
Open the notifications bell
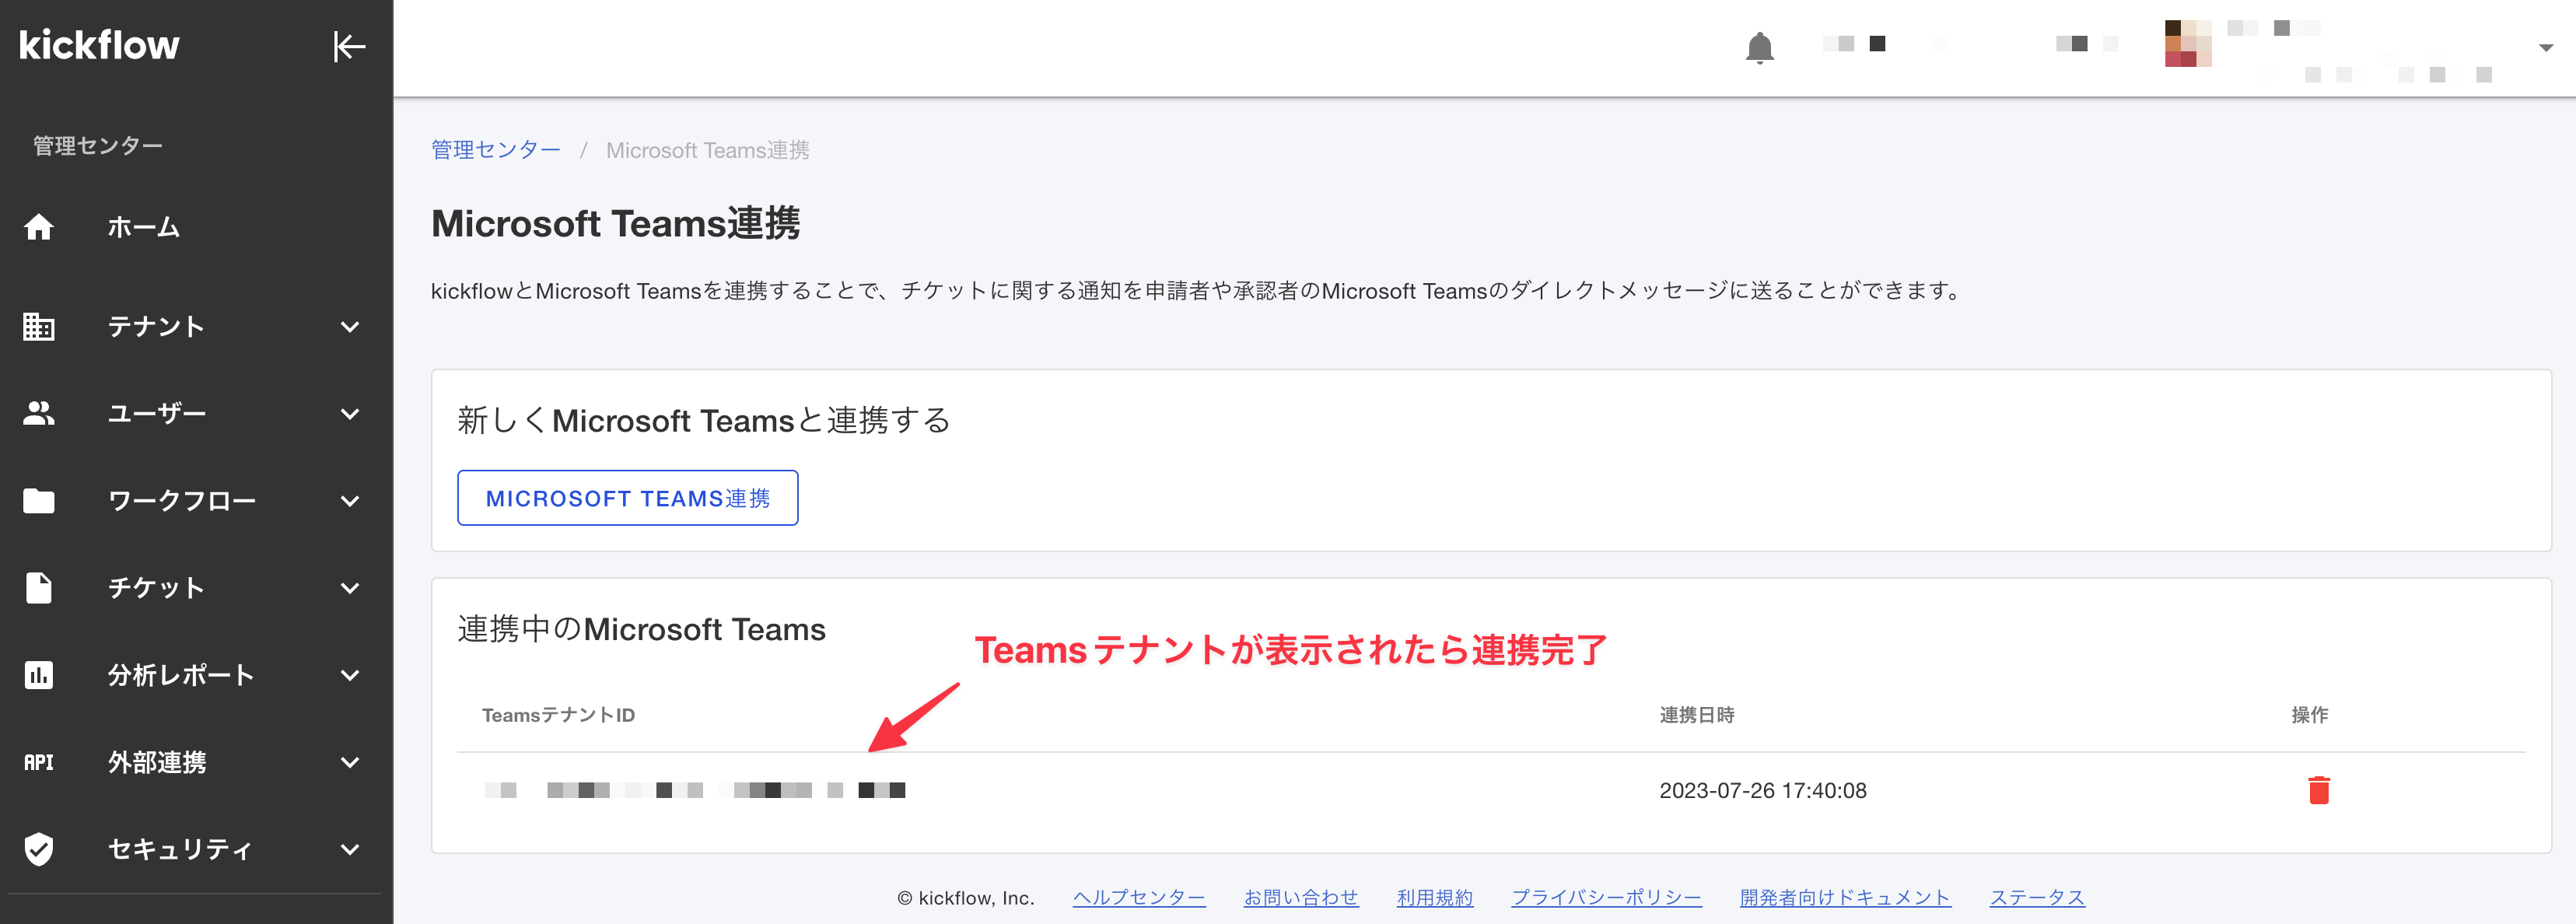(x=1759, y=47)
